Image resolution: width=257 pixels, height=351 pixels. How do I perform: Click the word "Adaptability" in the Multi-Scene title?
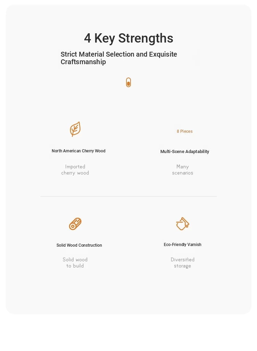tap(197, 152)
